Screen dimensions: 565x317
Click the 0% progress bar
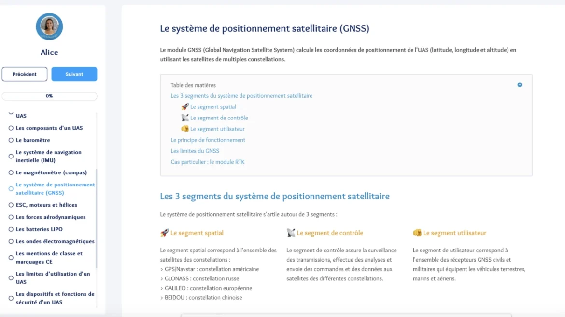coord(49,96)
